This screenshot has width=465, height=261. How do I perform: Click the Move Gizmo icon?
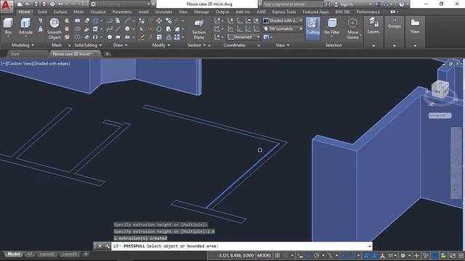(352, 24)
